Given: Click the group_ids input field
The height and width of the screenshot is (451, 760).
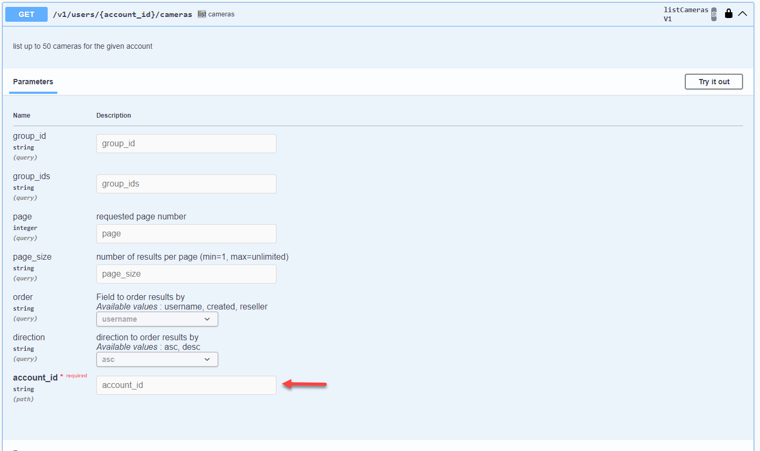Looking at the screenshot, I should (x=186, y=184).
